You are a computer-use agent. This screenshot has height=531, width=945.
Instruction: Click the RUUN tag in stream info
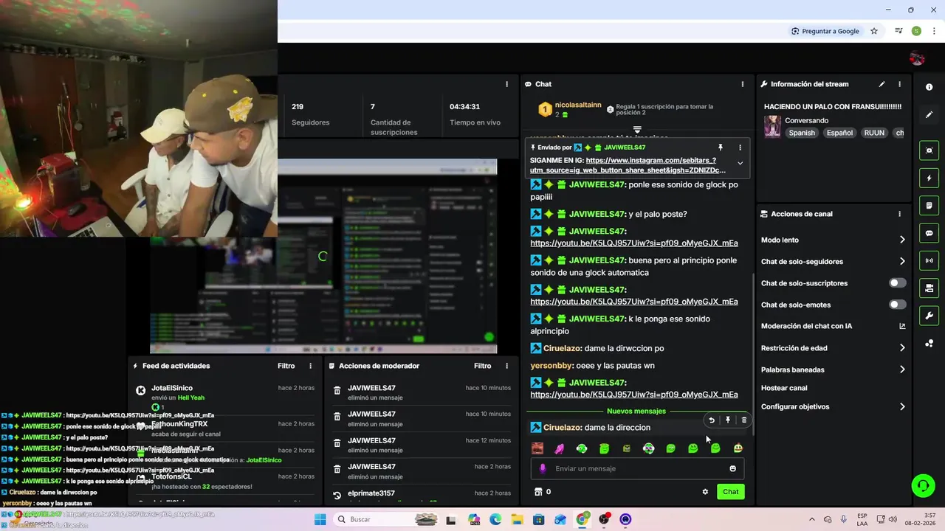874,133
